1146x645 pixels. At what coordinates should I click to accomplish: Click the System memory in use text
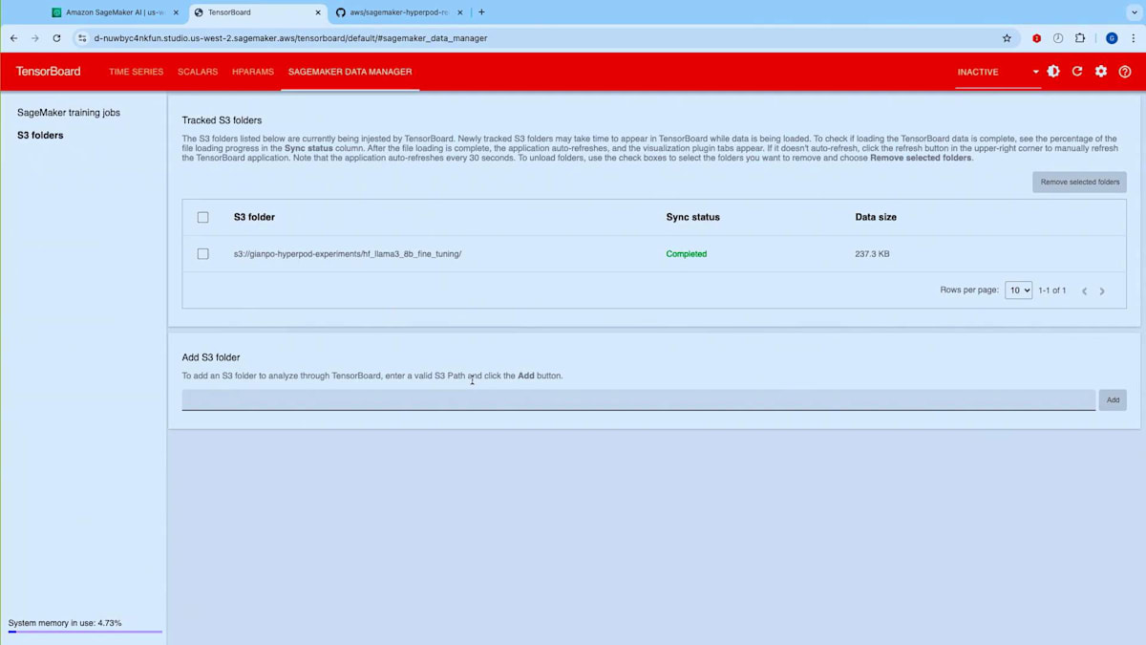pyautogui.click(x=65, y=623)
